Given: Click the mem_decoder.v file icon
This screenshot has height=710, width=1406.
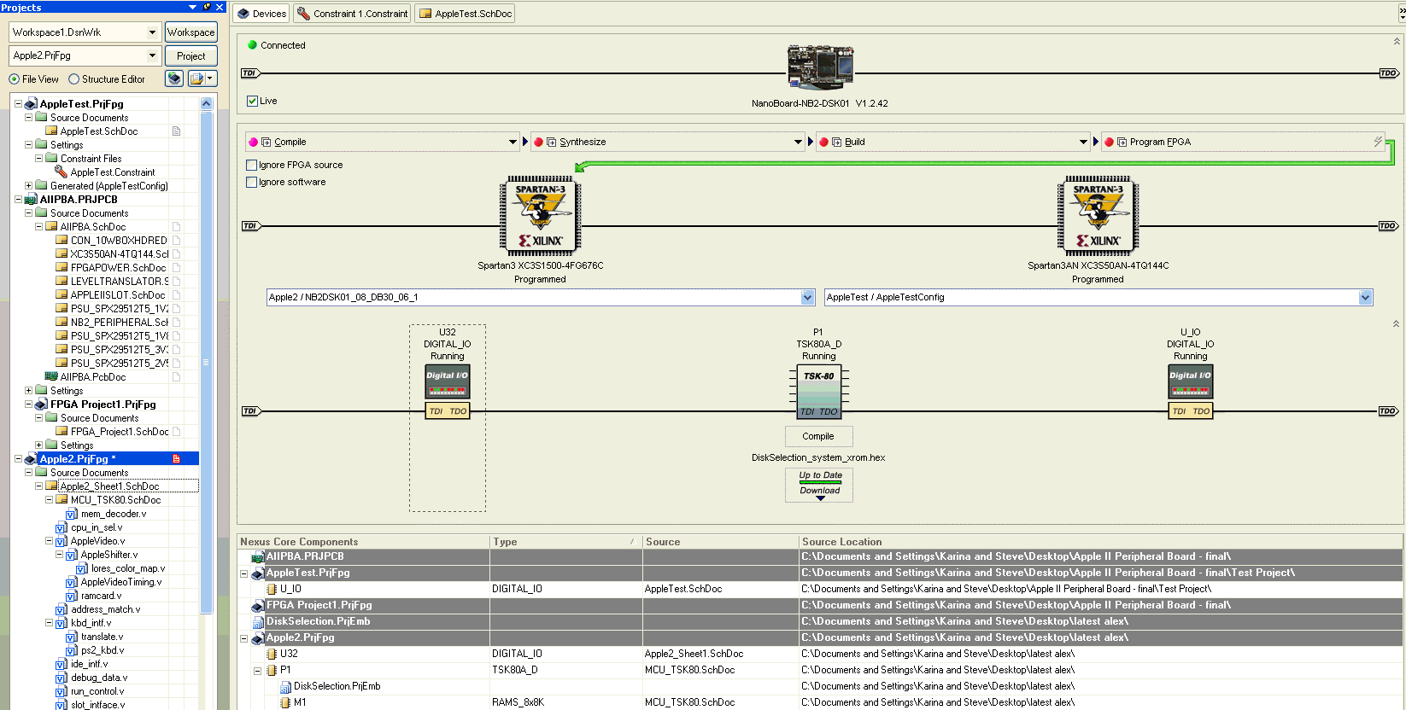Looking at the screenshot, I should [x=72, y=514].
